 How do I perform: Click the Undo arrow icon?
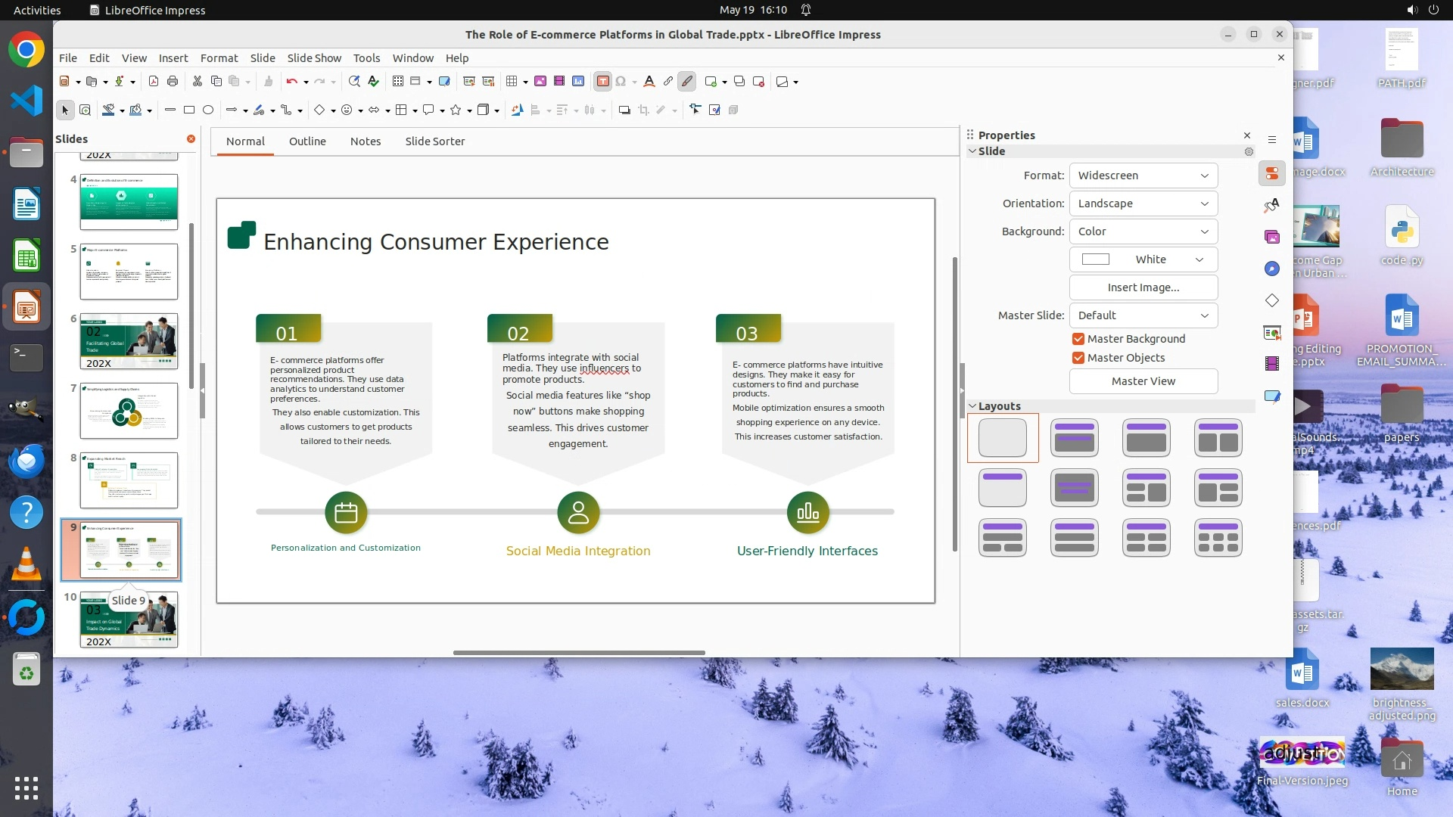pos(291,82)
